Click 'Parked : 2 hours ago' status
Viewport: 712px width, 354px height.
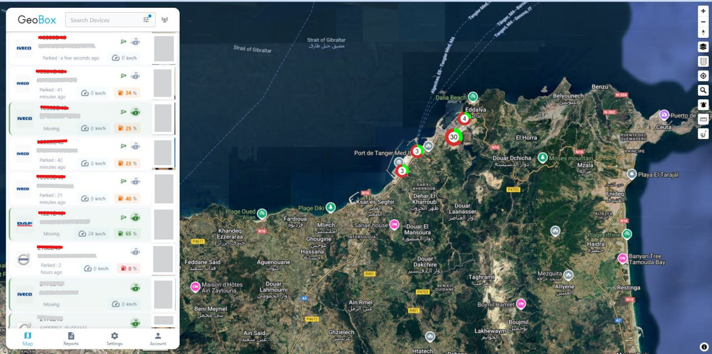tap(51, 269)
